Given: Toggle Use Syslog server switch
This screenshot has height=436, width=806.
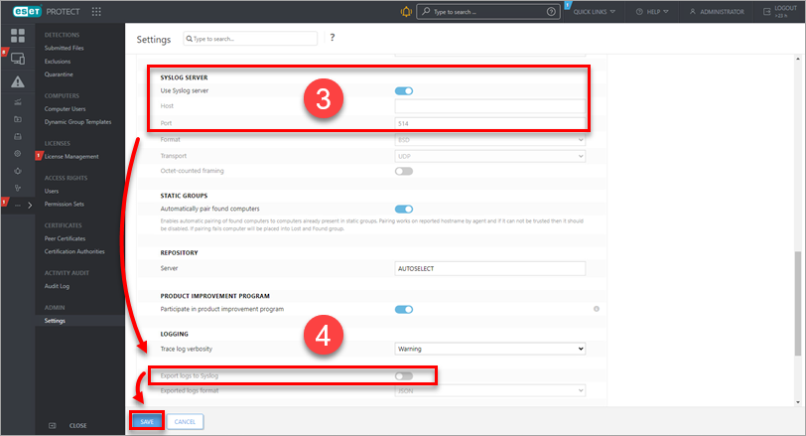Looking at the screenshot, I should [404, 91].
